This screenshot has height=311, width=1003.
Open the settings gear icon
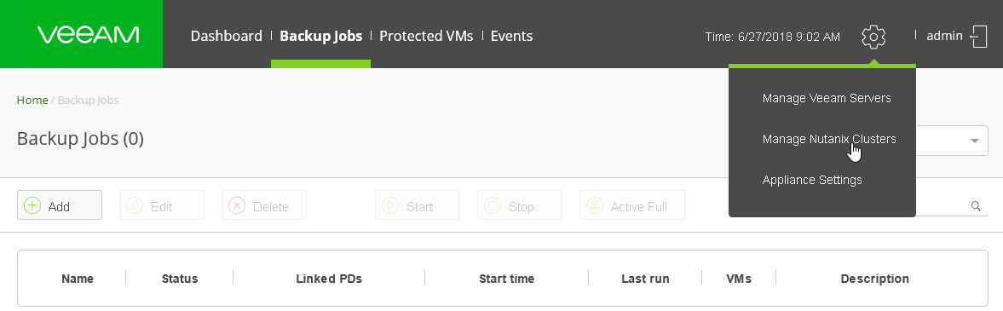coord(873,37)
